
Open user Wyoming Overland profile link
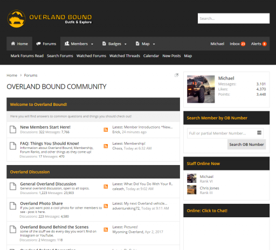click(128, 232)
